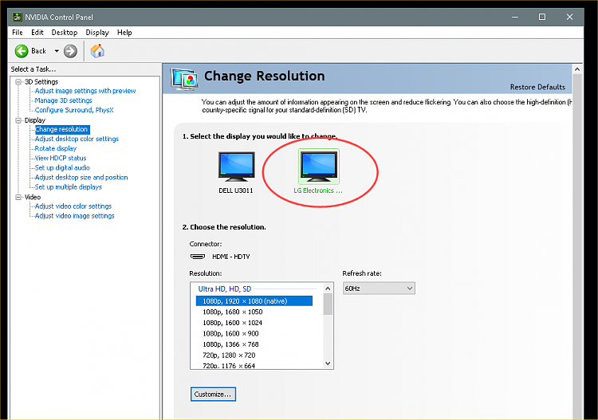Open the Help menu
Screen dimensions: 598x420
[124, 33]
